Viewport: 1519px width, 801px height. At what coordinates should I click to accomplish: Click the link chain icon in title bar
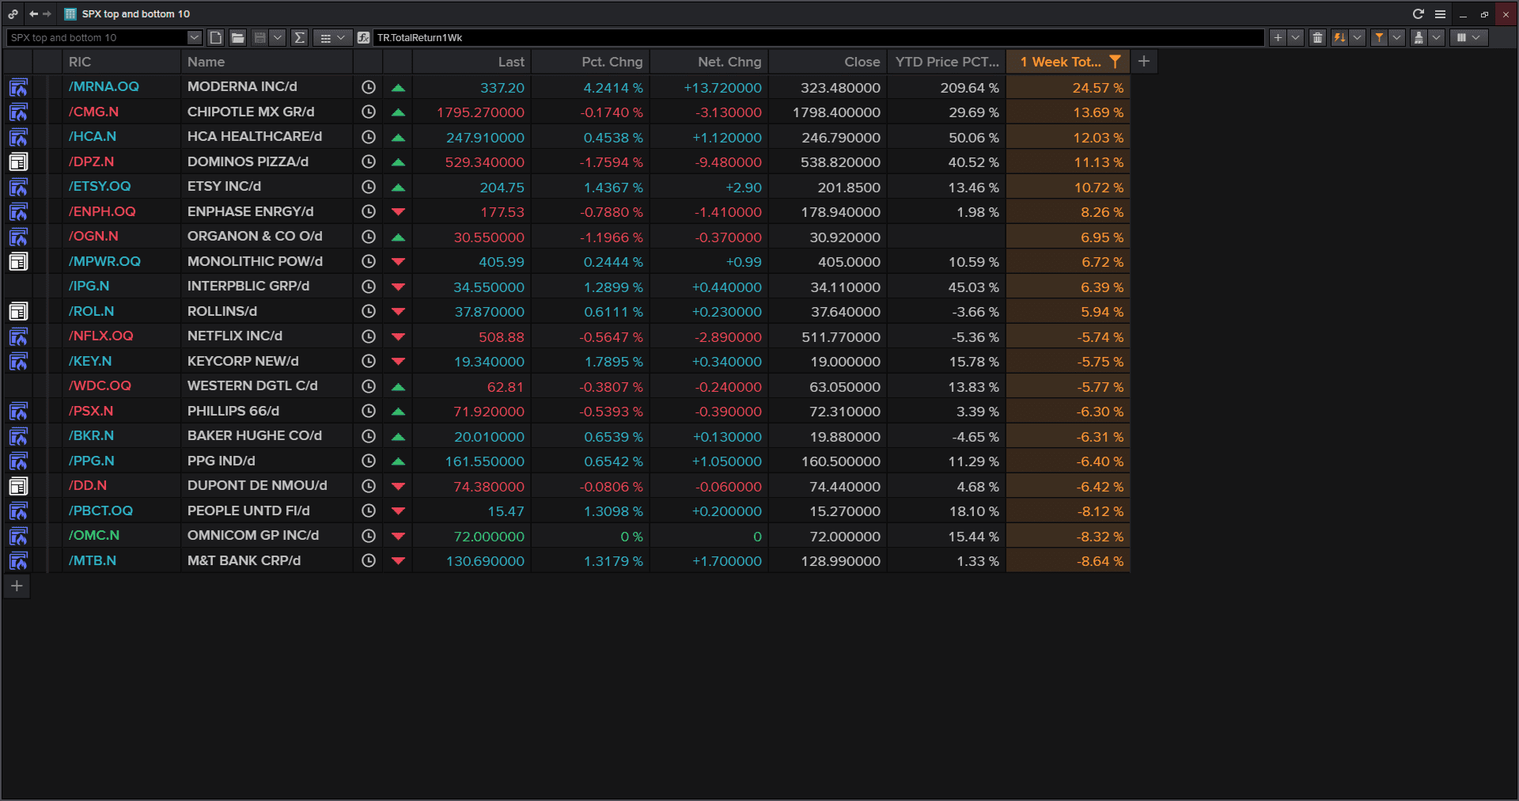pyautogui.click(x=13, y=14)
